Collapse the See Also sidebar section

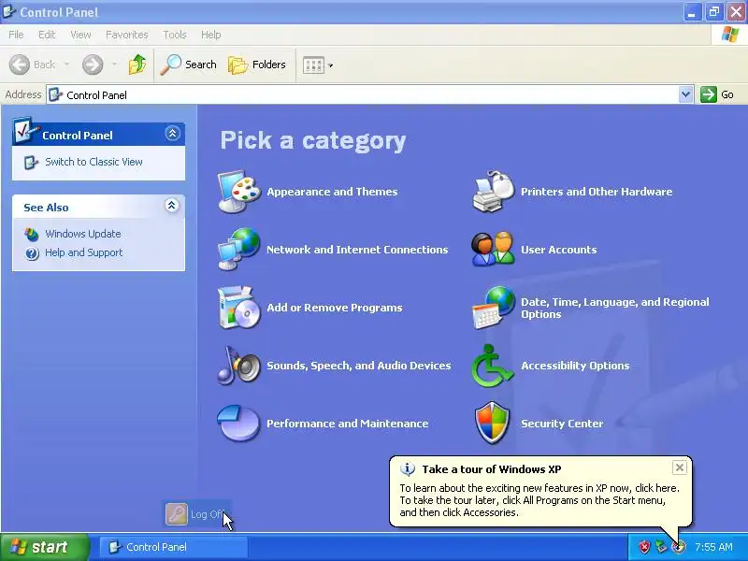point(172,206)
